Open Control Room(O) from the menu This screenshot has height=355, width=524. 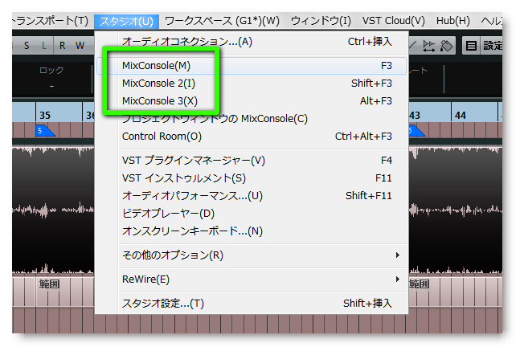tap(252, 137)
